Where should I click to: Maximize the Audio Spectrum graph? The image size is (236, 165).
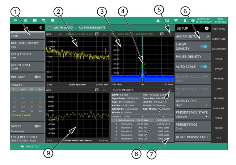click(105, 34)
